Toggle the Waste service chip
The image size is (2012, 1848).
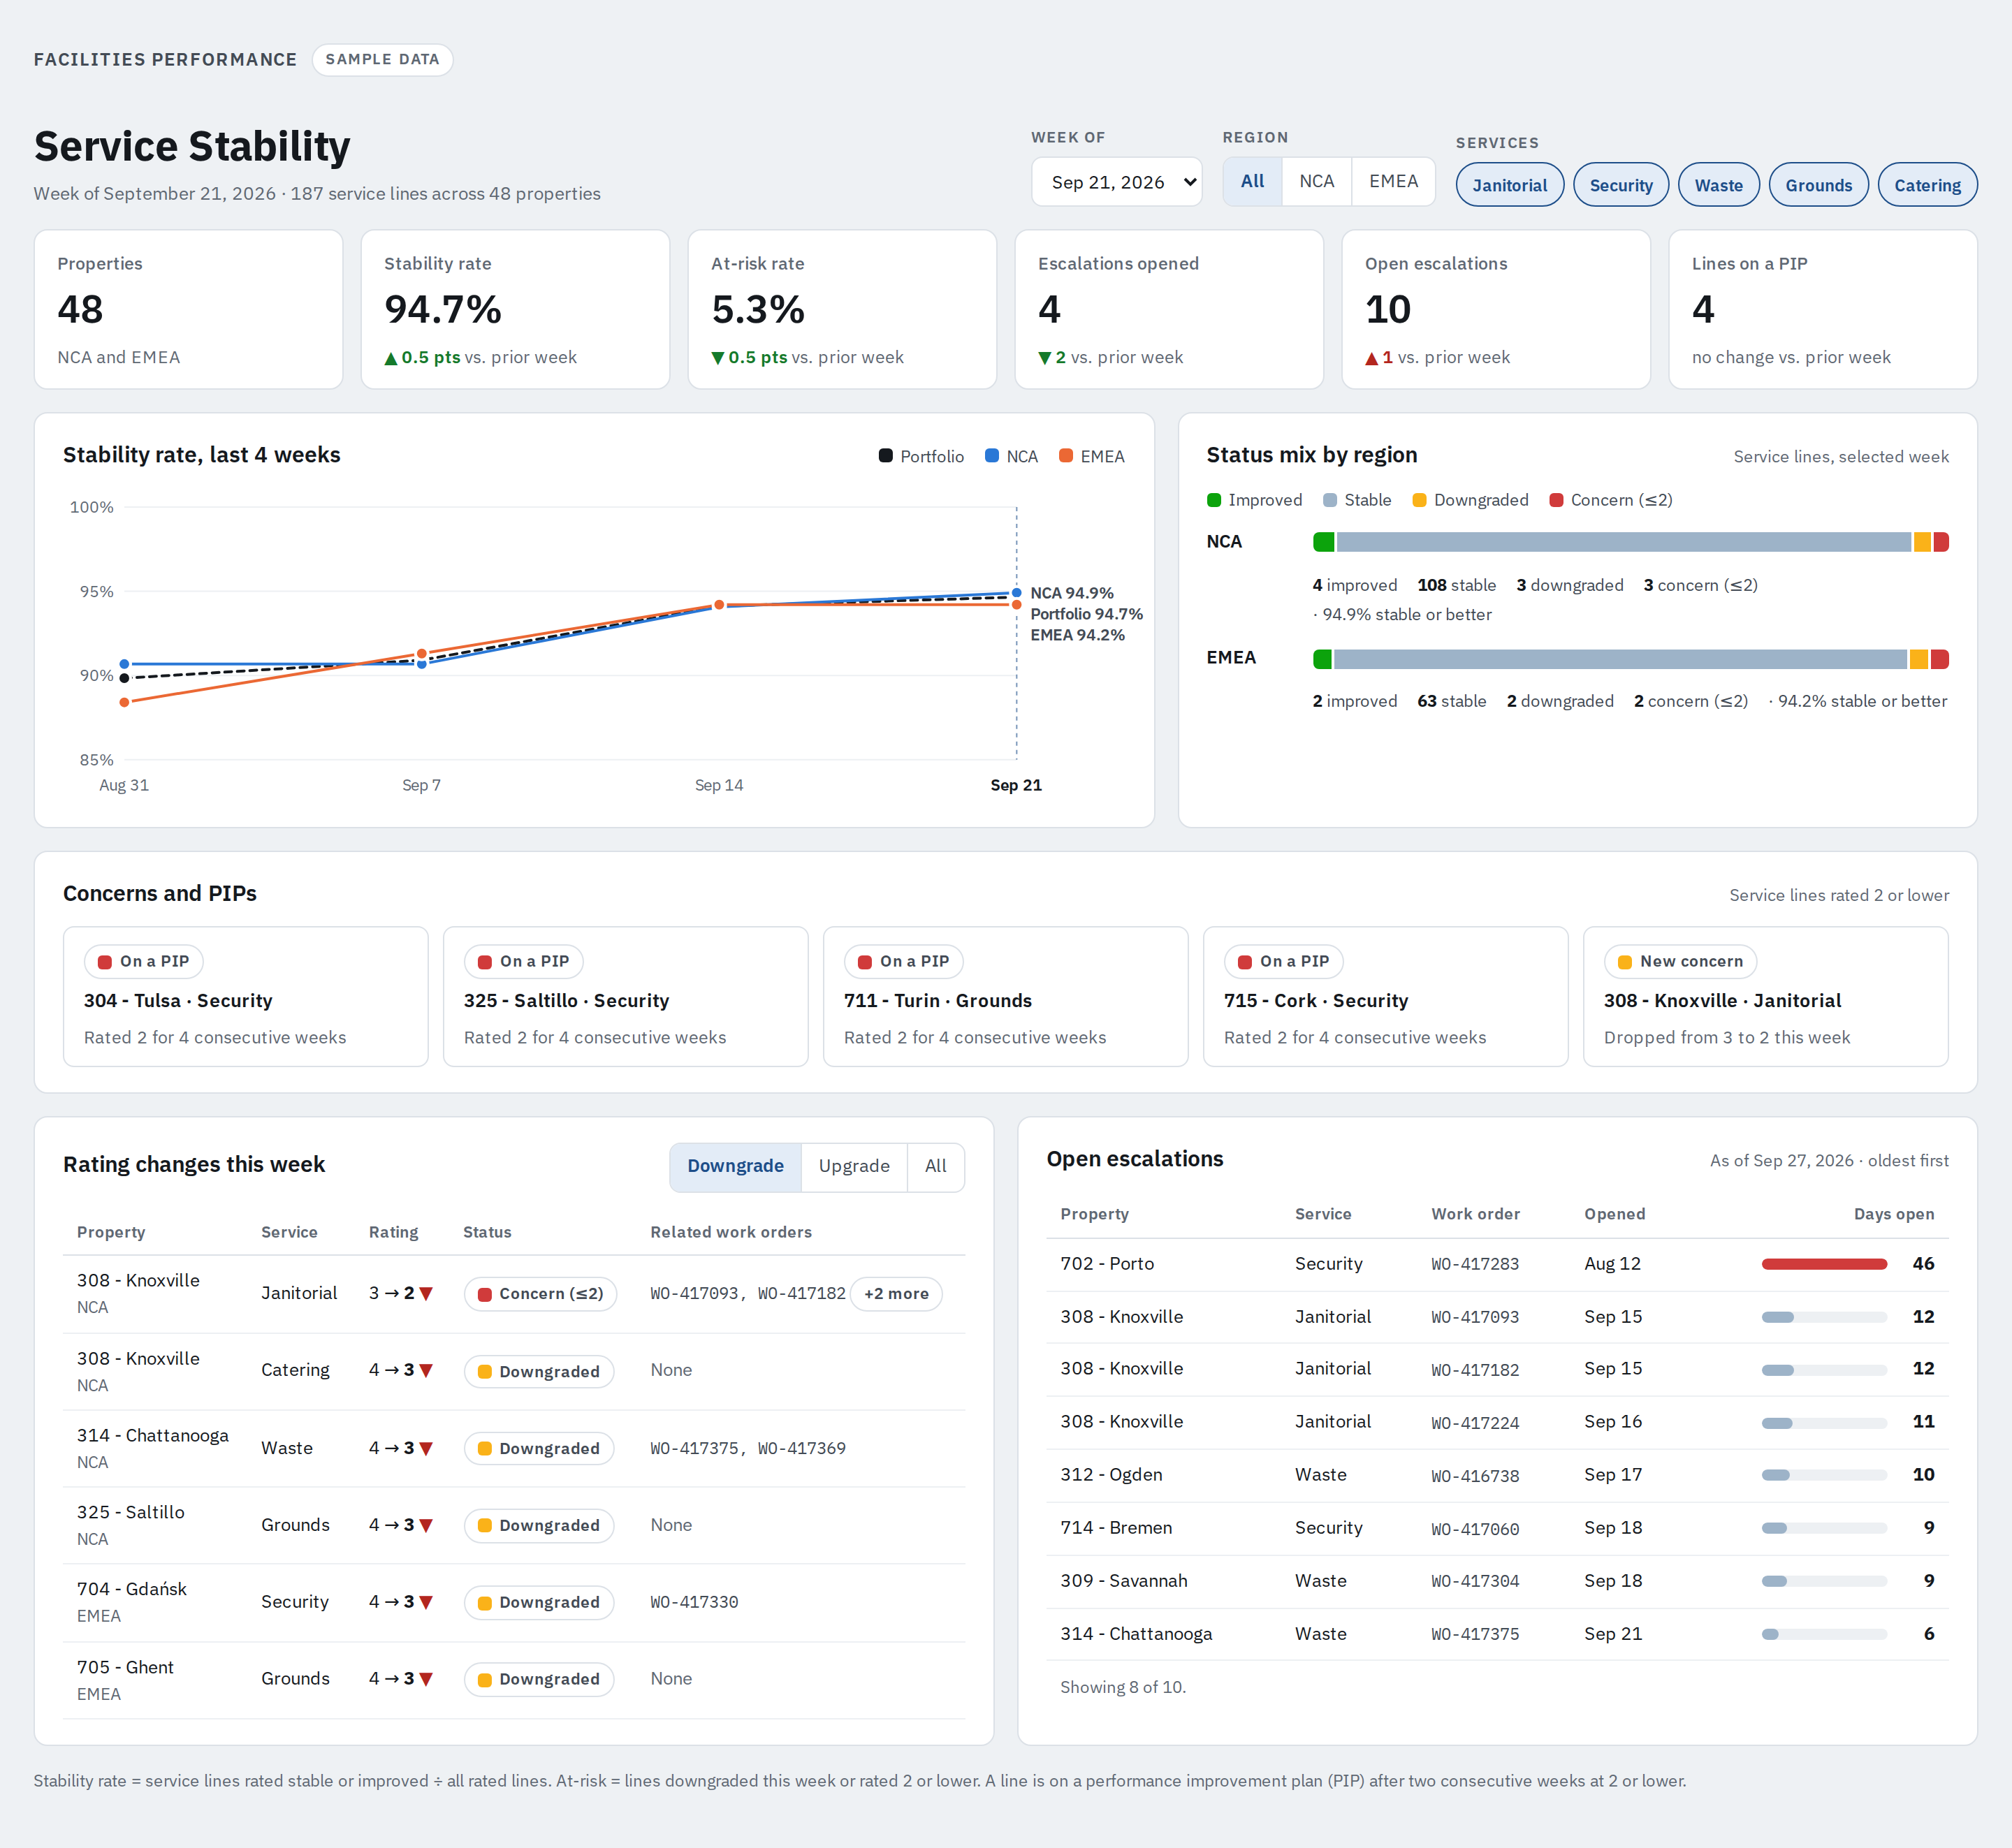tap(1718, 185)
